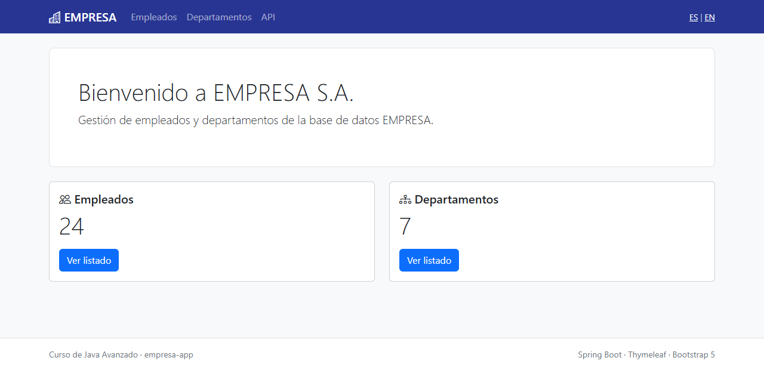Click the building logo icon beside EMPRESA

[55, 17]
